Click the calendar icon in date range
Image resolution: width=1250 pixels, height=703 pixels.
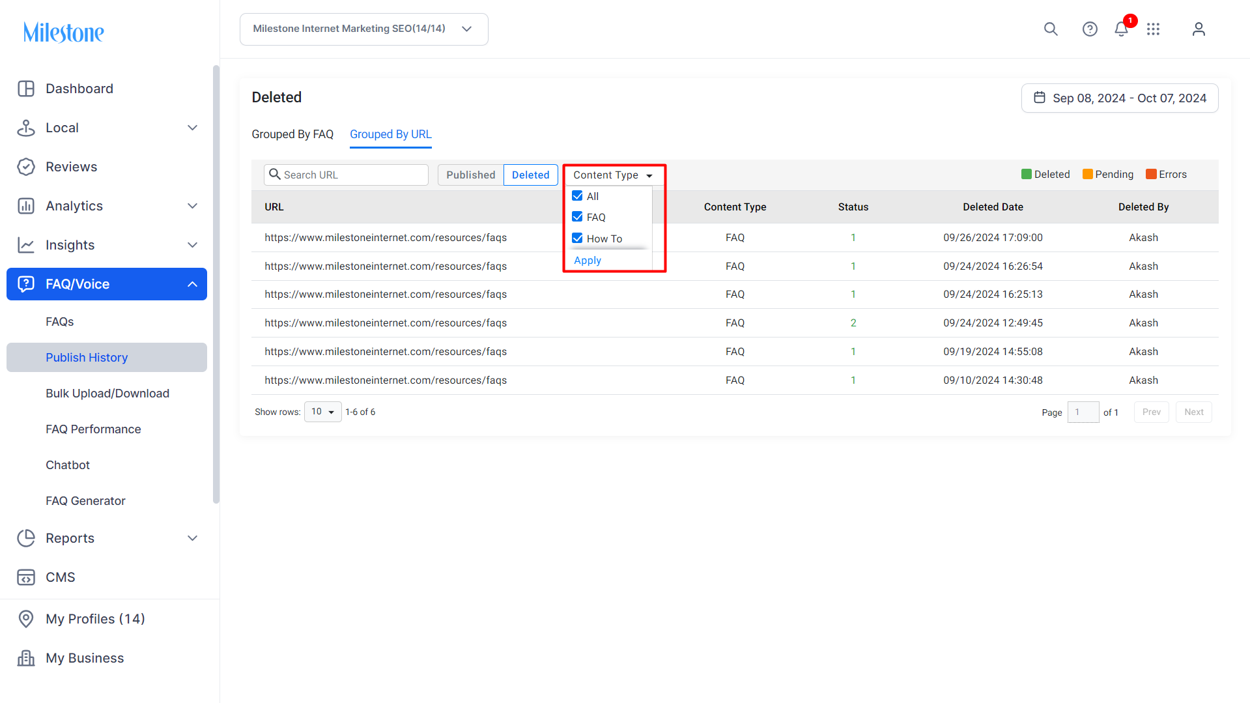tap(1040, 98)
